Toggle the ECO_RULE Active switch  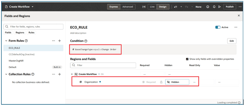(218, 27)
